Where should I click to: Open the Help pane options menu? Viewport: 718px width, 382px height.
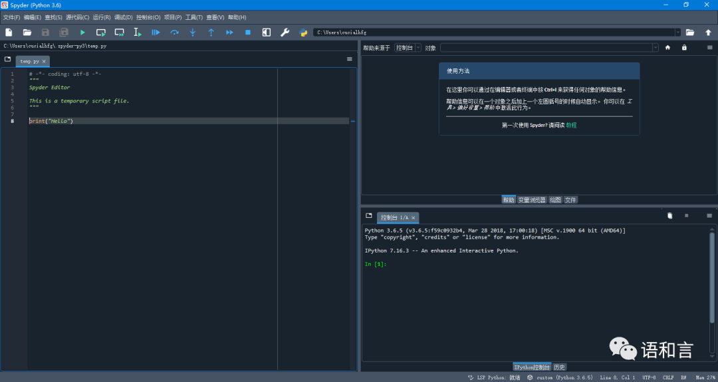pos(710,48)
